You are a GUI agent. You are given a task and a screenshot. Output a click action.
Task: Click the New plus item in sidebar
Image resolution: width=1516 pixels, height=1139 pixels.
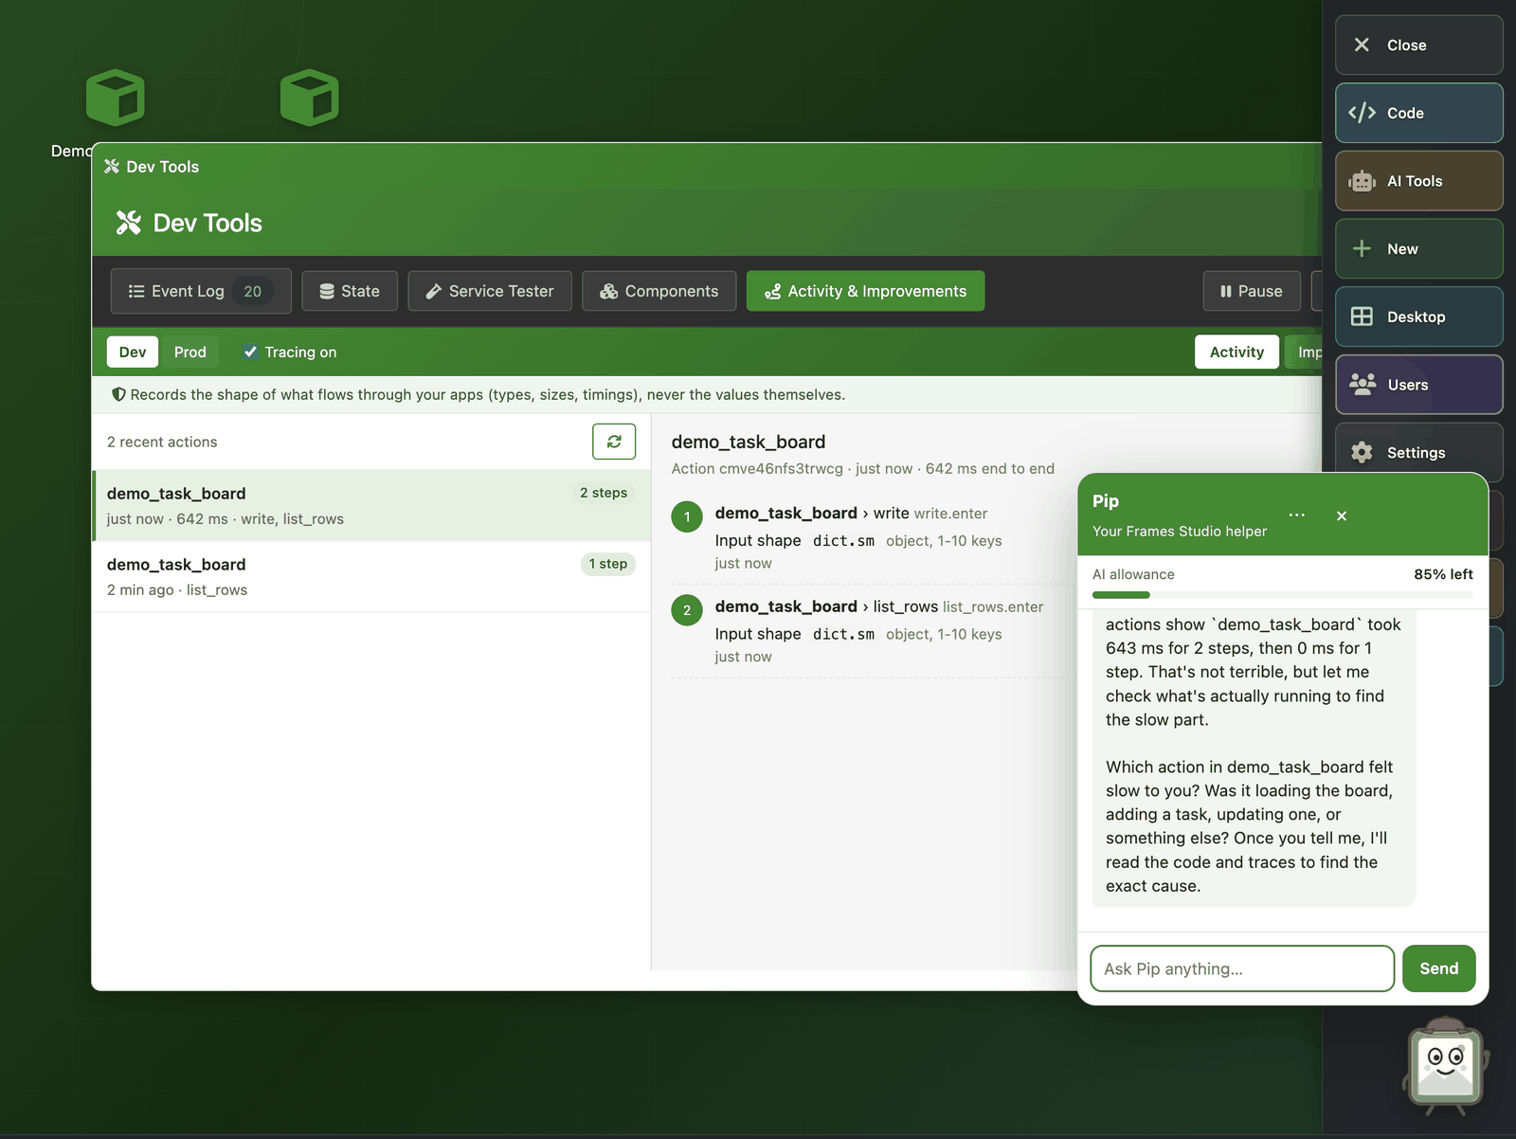(x=1418, y=249)
